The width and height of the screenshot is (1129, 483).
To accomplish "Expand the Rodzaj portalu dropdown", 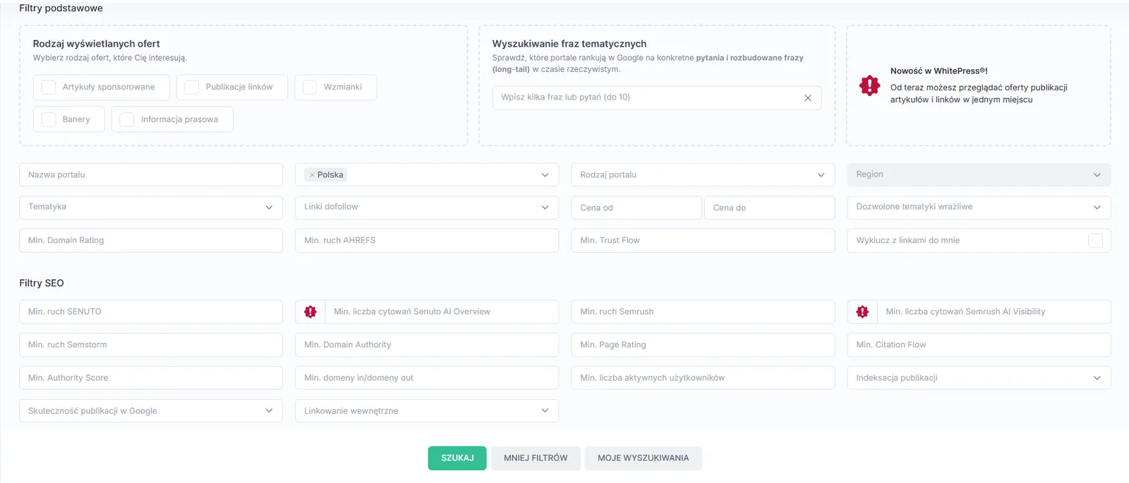I will tap(703, 174).
